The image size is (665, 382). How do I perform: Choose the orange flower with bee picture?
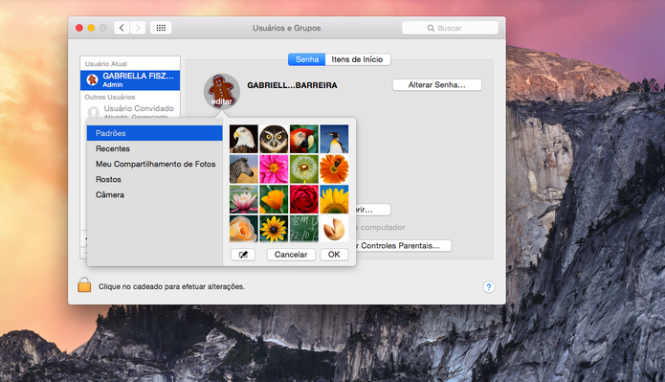point(334,169)
